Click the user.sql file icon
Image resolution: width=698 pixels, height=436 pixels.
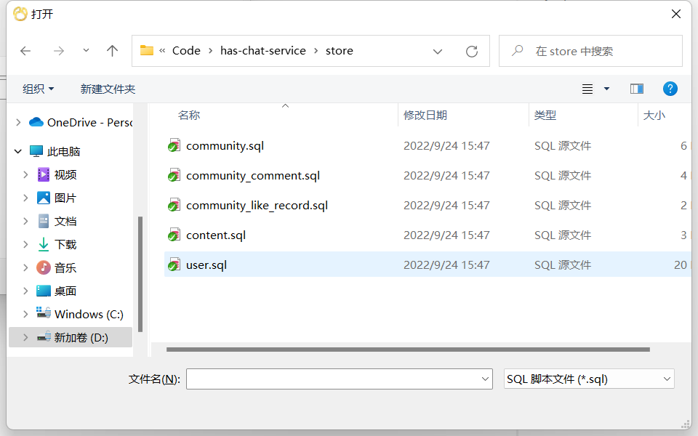174,265
